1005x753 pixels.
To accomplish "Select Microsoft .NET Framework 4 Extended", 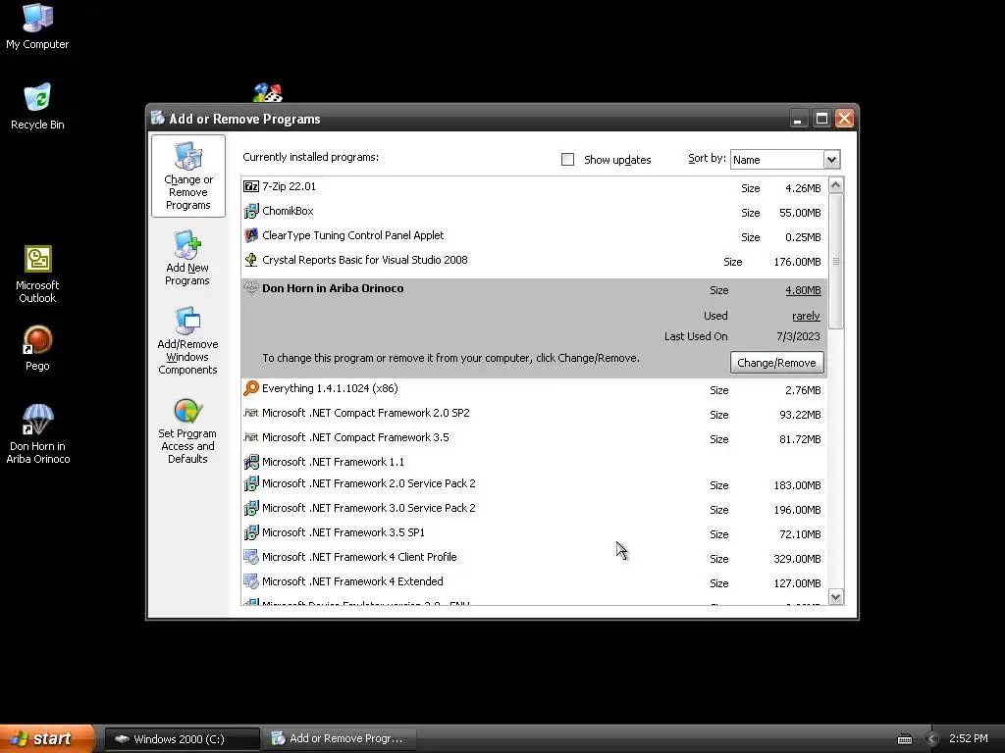I will click(535, 582).
